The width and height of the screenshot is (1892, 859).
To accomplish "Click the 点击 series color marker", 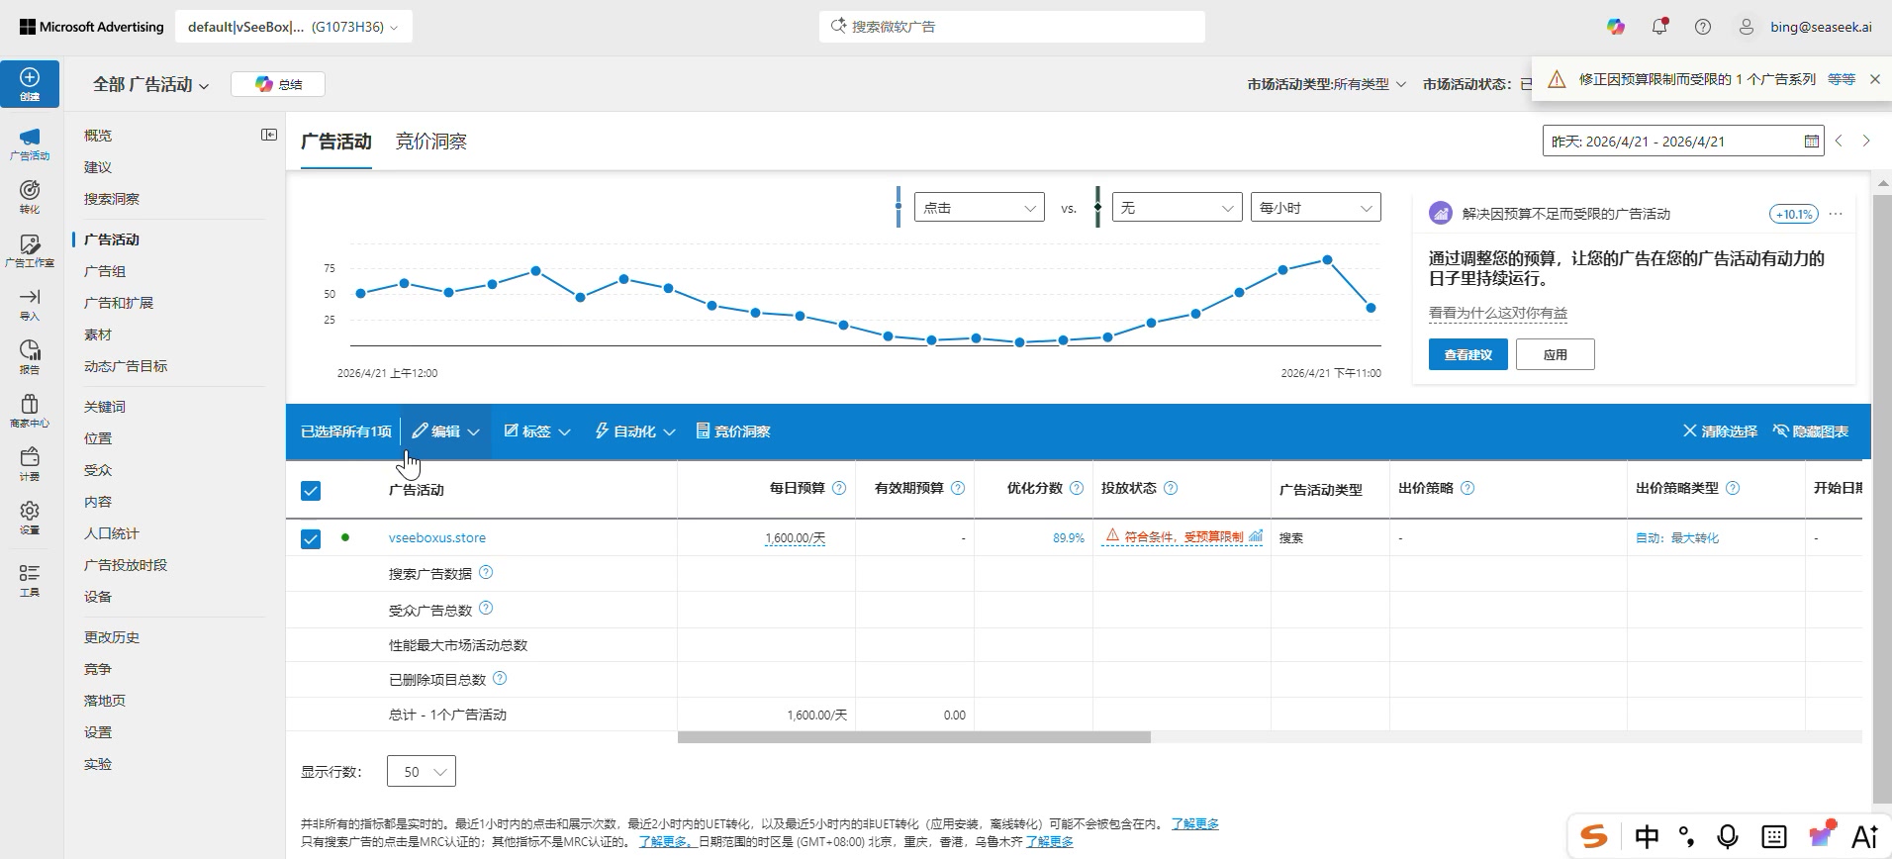I will [899, 207].
